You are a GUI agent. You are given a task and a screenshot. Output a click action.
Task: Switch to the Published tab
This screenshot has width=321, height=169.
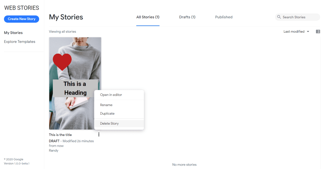pyautogui.click(x=224, y=17)
